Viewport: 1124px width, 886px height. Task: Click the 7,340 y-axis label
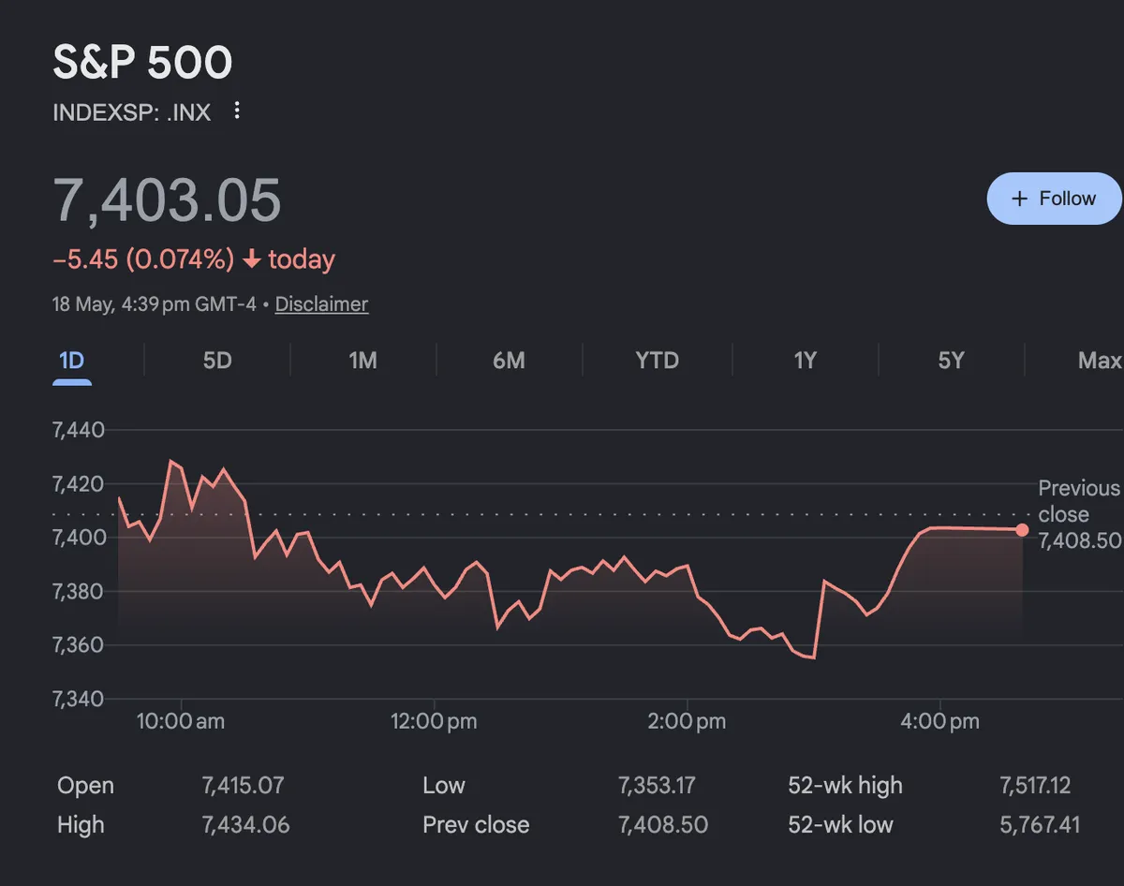(x=79, y=699)
